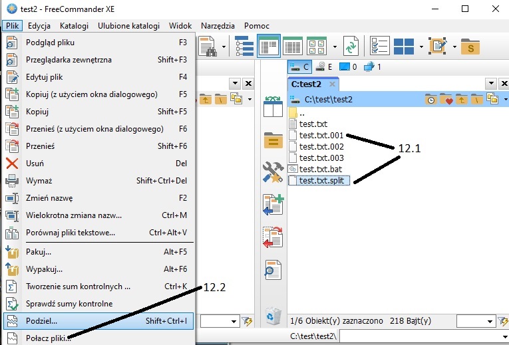Open favorite folders heart icon
This screenshot has height=345, width=509.
click(x=446, y=99)
